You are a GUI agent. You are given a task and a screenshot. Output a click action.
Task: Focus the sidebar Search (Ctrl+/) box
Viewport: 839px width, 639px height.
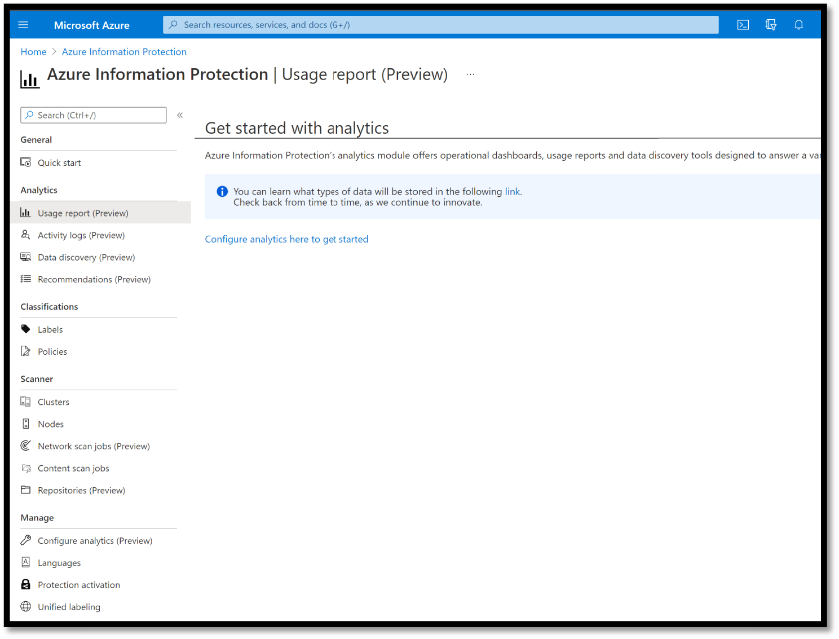click(x=94, y=115)
